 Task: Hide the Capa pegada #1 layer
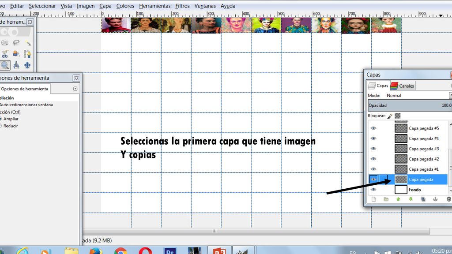tap(373, 169)
